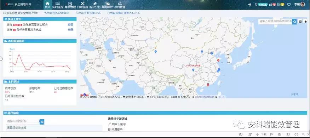Open the 统计分析 statistical analysis tab
Screen dimensions: 310x138
[x=95, y=5]
